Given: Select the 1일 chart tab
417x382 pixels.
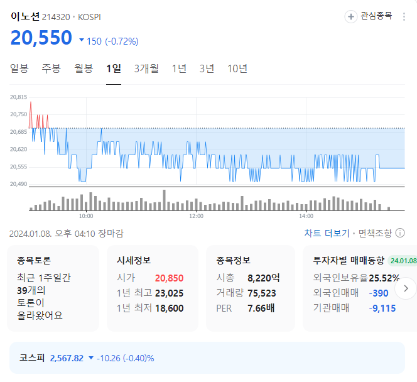Looking at the screenshot, I should (114, 68).
